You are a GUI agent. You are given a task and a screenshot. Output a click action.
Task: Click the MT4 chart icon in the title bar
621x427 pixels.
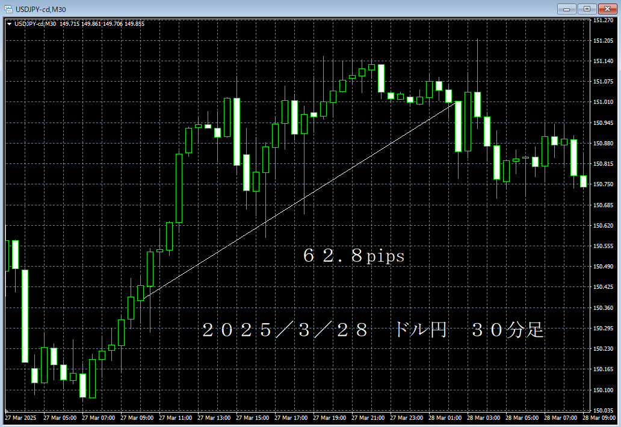click(x=7, y=9)
